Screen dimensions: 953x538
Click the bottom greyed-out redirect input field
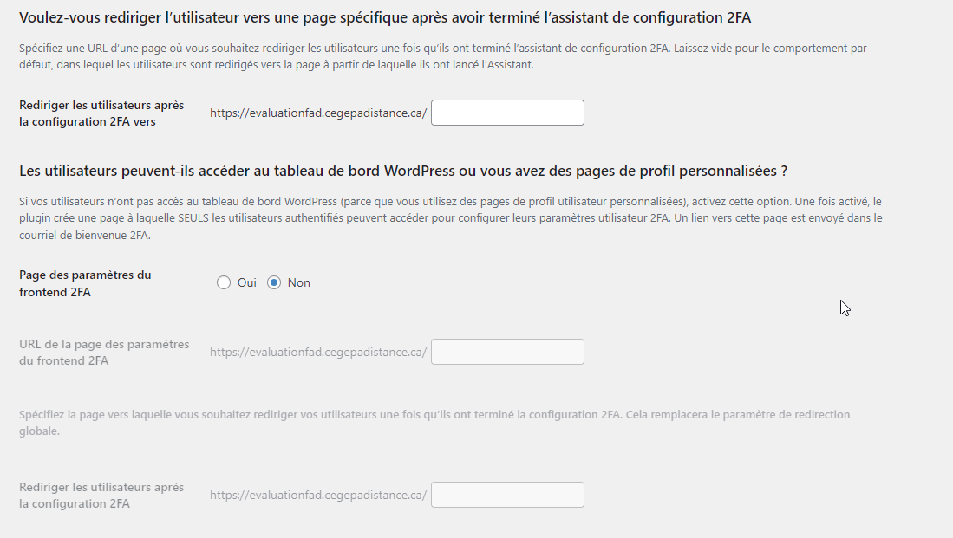click(x=507, y=495)
